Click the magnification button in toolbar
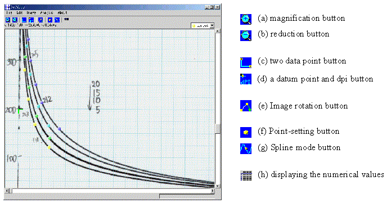Image resolution: width=391 pixels, height=203 pixels. (x=8, y=20)
